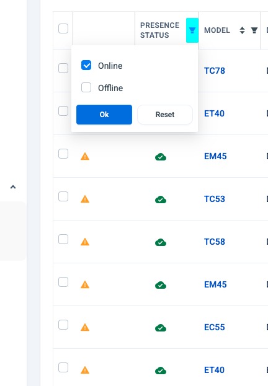Check the Offline filter checkbox

pos(86,87)
